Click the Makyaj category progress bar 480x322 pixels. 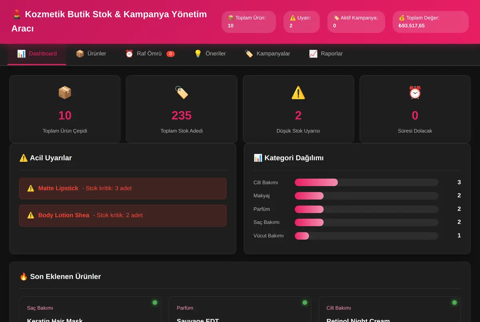pyautogui.click(x=366, y=196)
